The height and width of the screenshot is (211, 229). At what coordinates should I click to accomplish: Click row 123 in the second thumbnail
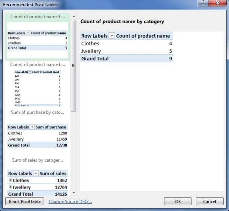click(x=37, y=76)
